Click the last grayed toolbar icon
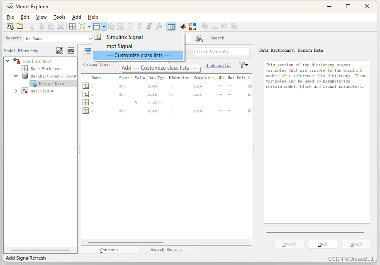The image size is (380, 265). 234,27
